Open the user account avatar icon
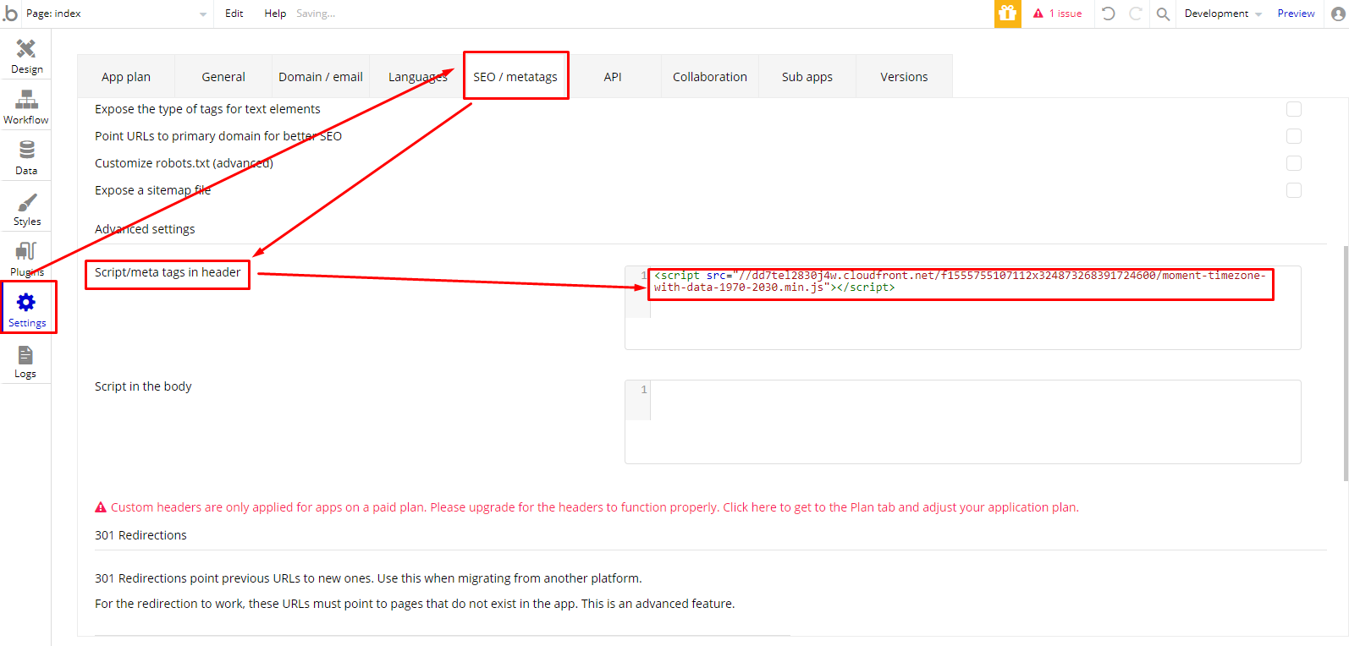This screenshot has width=1349, height=646. click(1338, 14)
